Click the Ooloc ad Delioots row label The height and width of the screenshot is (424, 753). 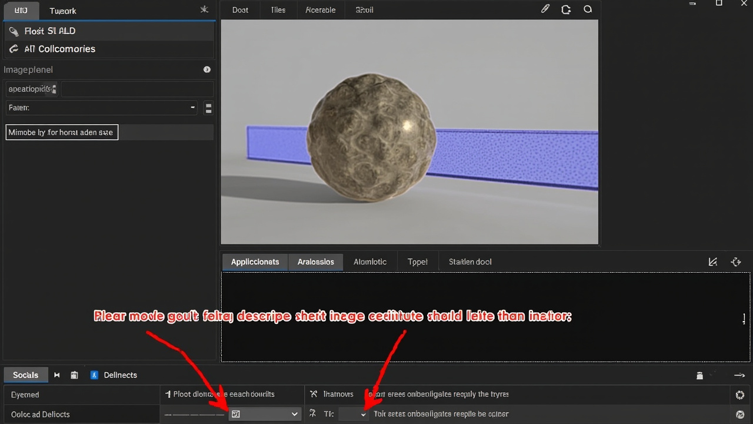[41, 414]
